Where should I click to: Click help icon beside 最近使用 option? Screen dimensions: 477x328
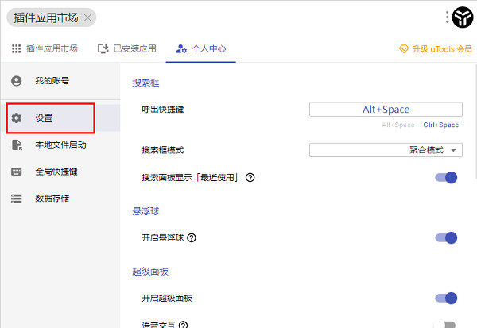point(250,178)
